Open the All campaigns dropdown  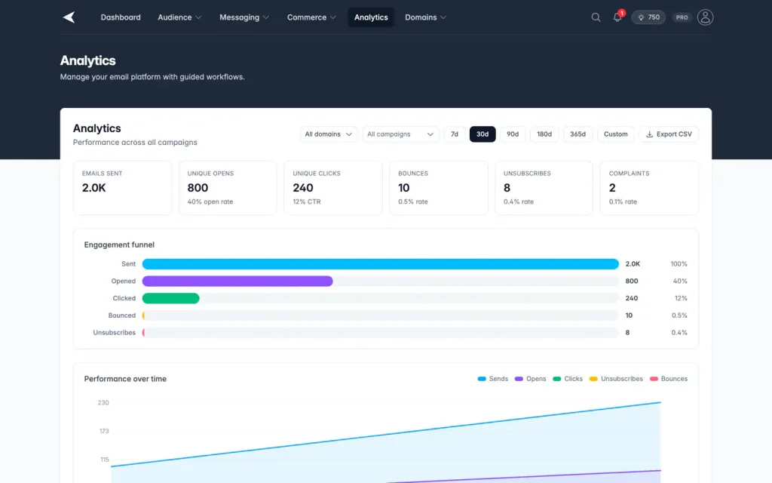pos(400,134)
